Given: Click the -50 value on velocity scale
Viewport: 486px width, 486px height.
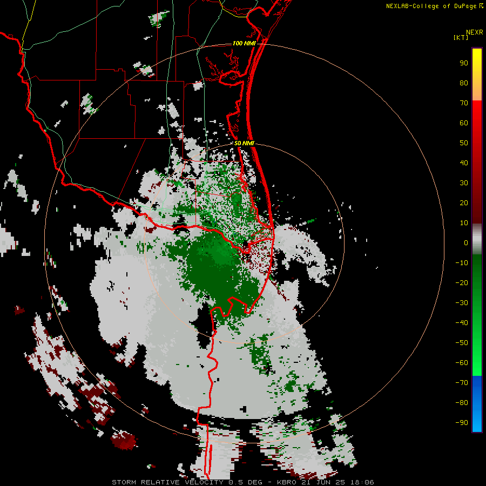Looking at the screenshot, I should click(x=462, y=343).
